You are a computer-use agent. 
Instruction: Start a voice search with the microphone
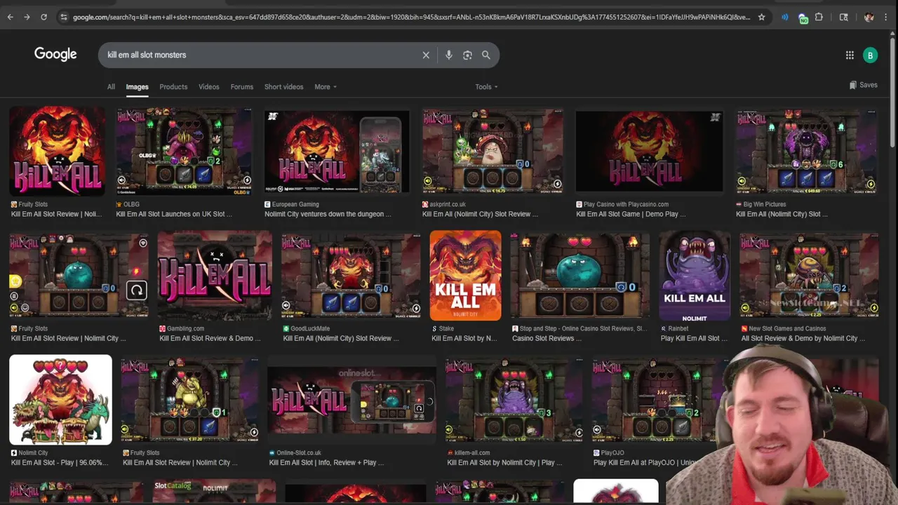448,55
